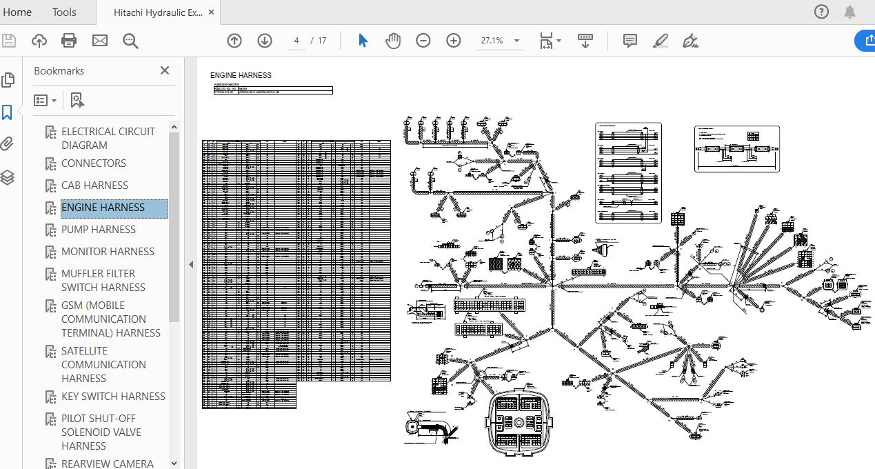Click the blue Share button

click(865, 41)
